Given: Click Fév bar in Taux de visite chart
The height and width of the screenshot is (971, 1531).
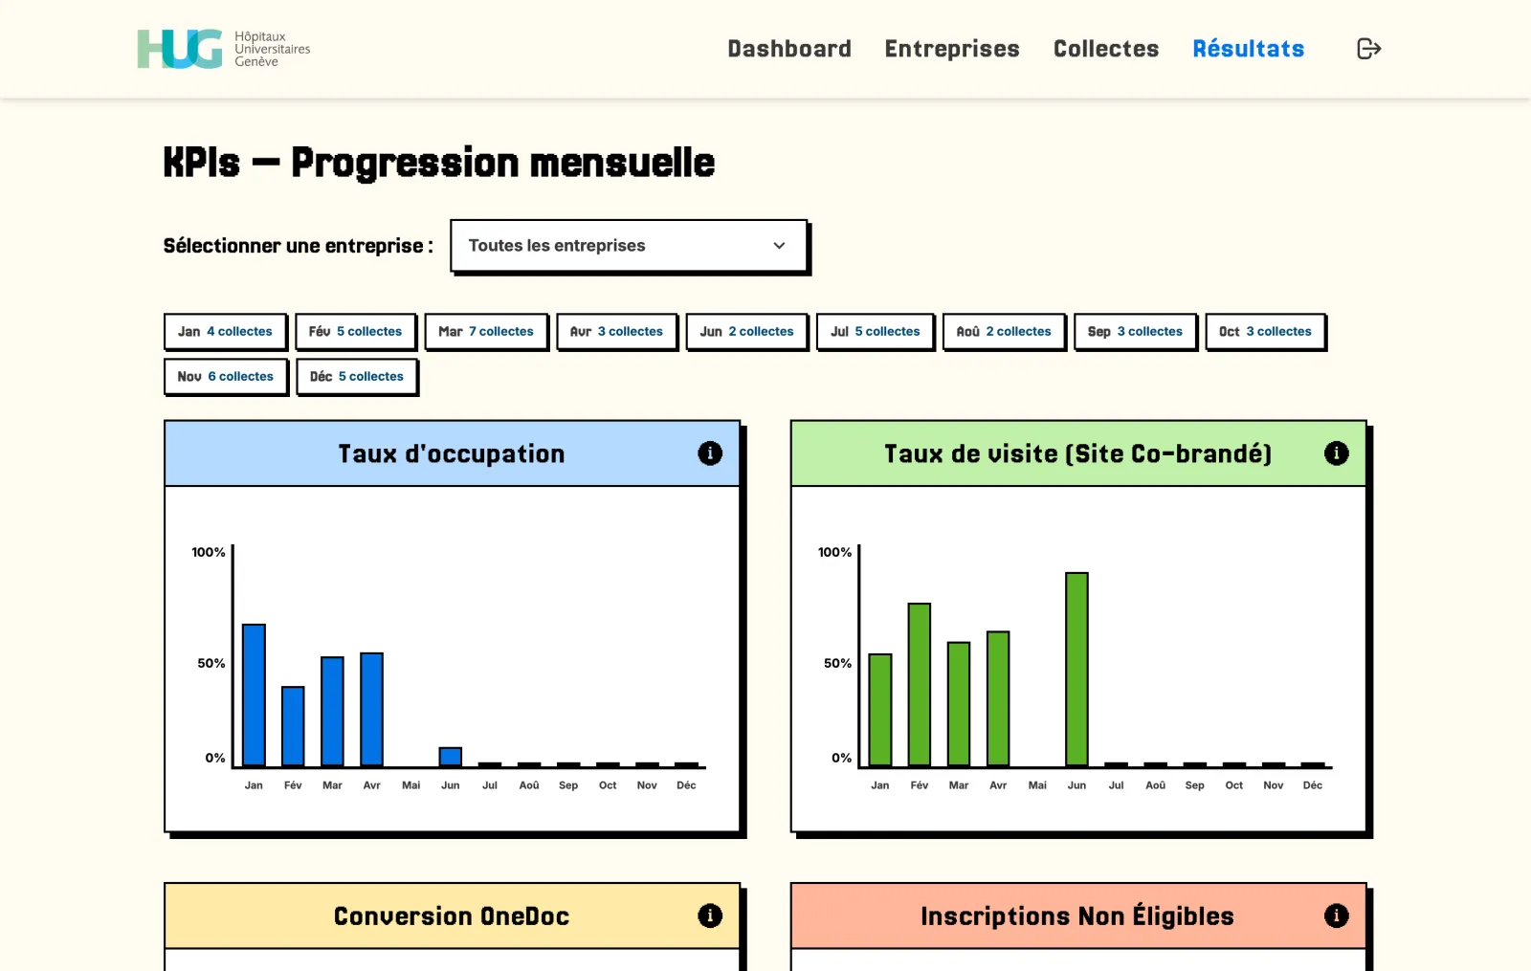Looking at the screenshot, I should [920, 685].
